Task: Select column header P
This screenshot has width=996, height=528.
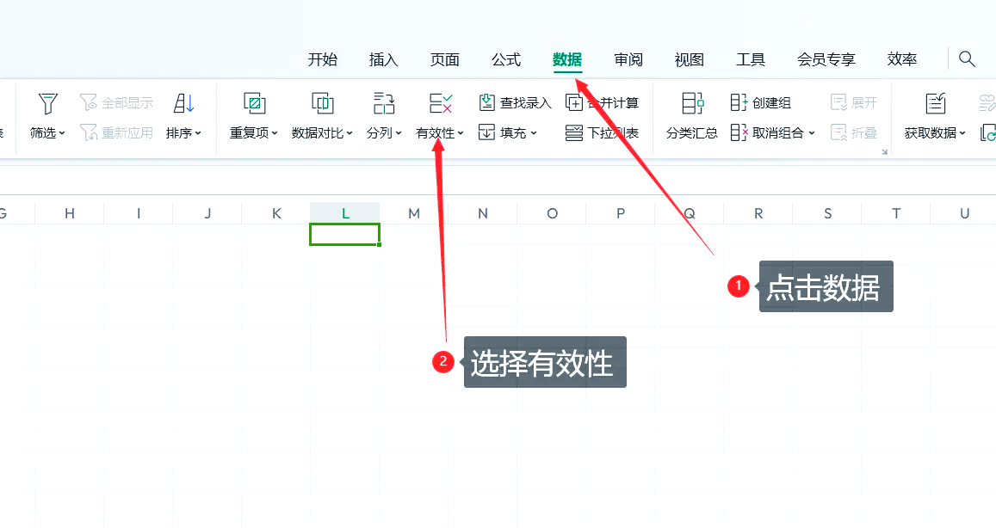Action: [621, 213]
